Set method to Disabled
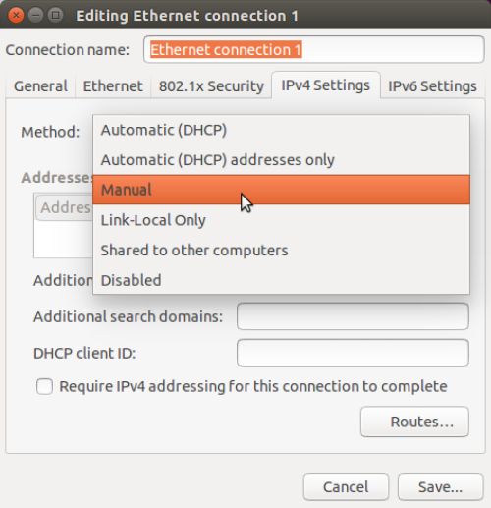 [281, 280]
